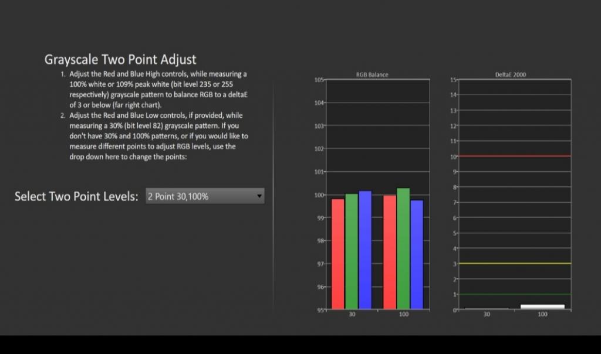This screenshot has width=601, height=354.
Task: Click the blue bar at 30 in RGB Balance
Action: [364, 250]
